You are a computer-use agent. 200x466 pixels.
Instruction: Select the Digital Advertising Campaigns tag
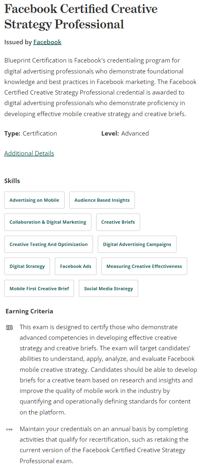point(137,244)
